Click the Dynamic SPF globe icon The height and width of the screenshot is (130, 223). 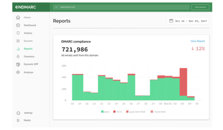click(x=18, y=64)
